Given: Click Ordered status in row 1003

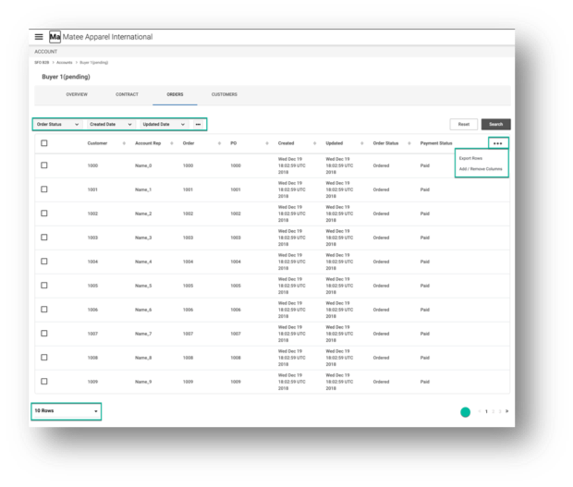Looking at the screenshot, I should (381, 237).
